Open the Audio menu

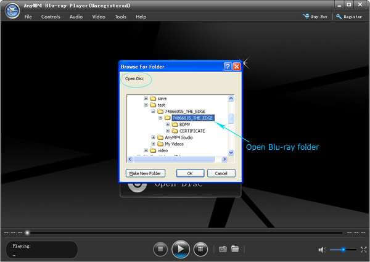[76, 17]
